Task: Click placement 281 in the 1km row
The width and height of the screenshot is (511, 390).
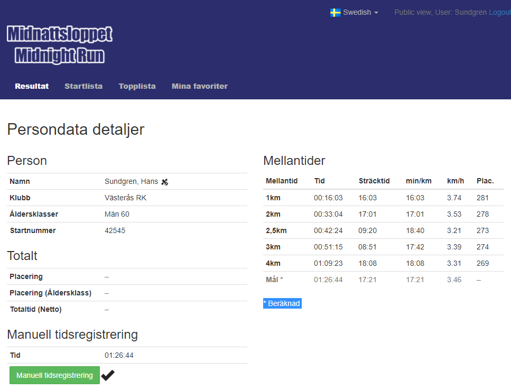Action: pyautogui.click(x=482, y=198)
